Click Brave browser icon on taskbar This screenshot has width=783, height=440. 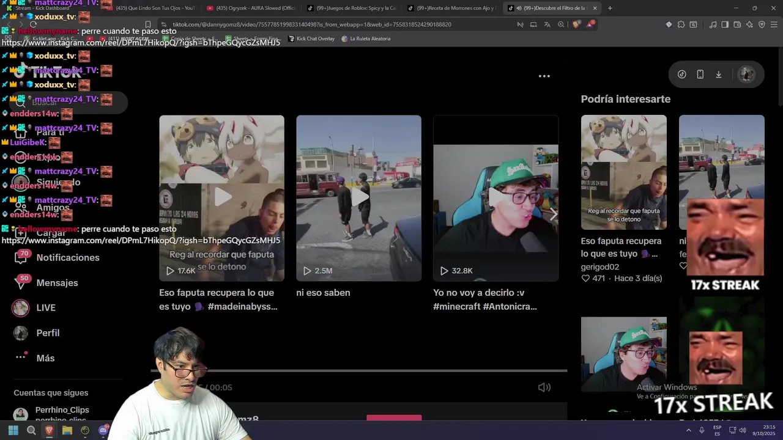click(49, 430)
